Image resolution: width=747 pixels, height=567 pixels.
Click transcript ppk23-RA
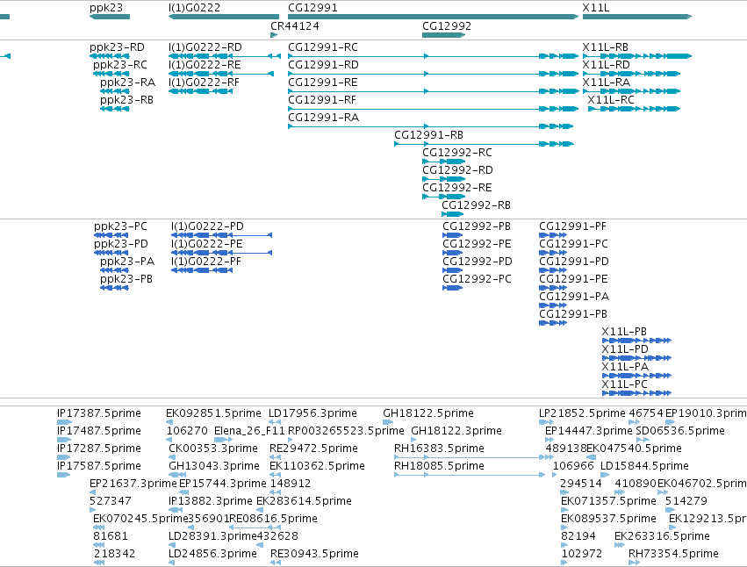pos(115,91)
